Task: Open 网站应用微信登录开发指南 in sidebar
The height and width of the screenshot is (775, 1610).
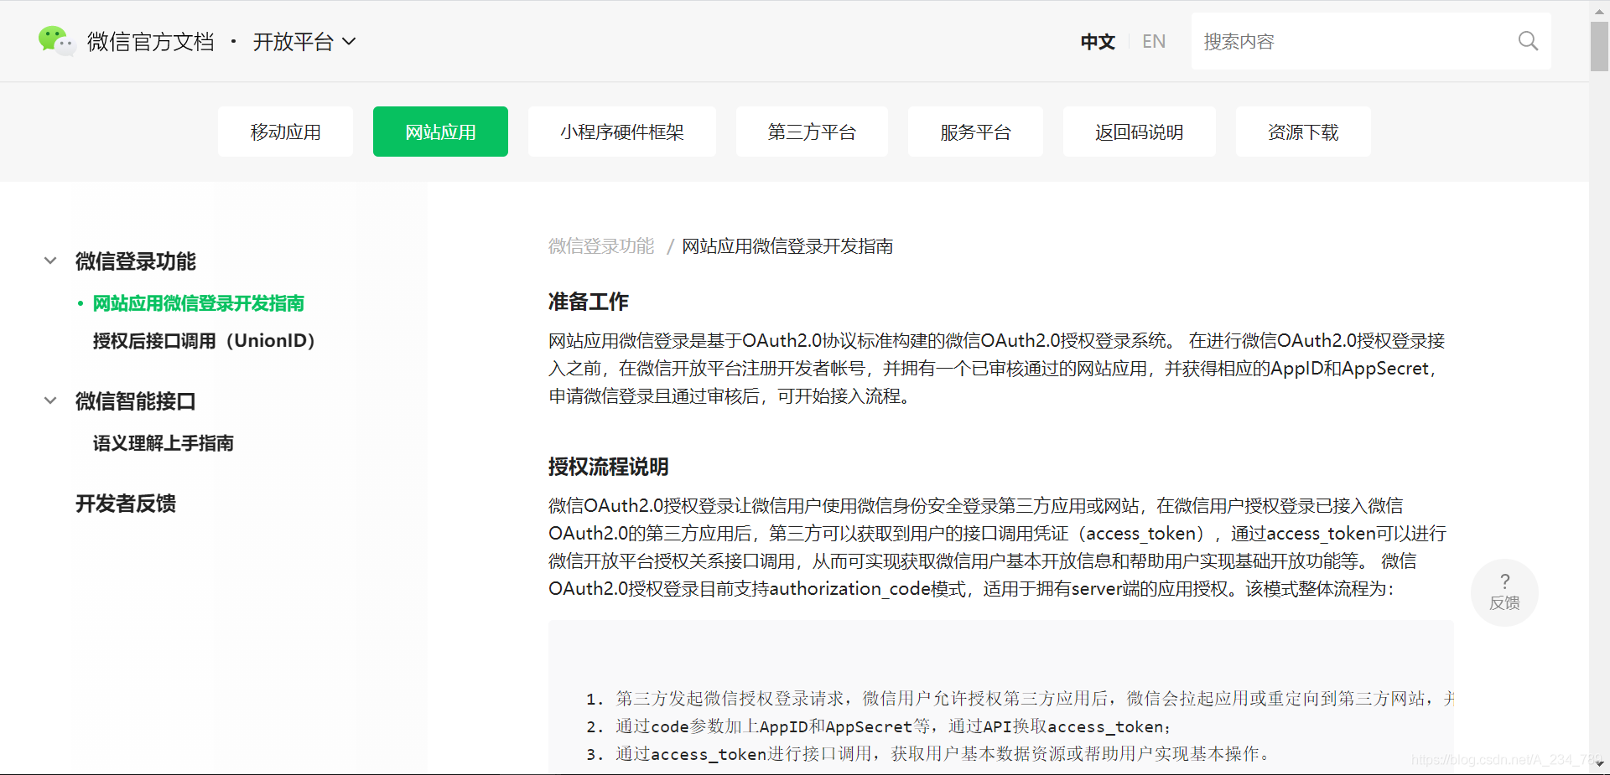Action: point(198,303)
